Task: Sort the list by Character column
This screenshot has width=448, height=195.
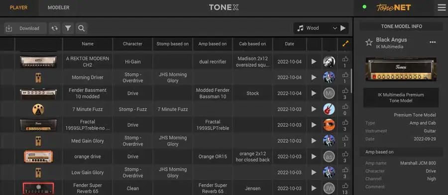Action: [132, 44]
